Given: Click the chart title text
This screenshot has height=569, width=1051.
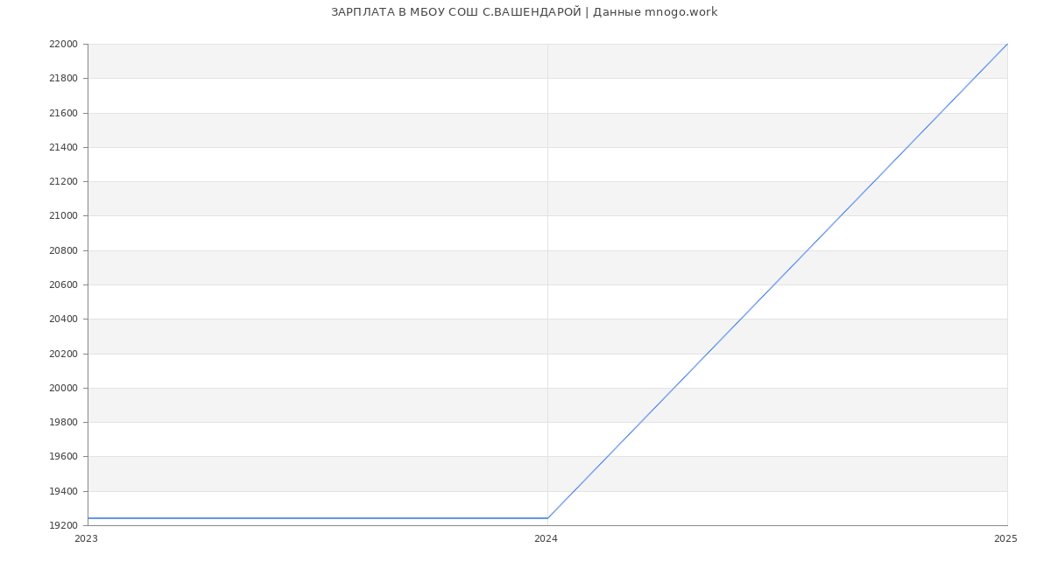Looking at the screenshot, I should [x=524, y=12].
